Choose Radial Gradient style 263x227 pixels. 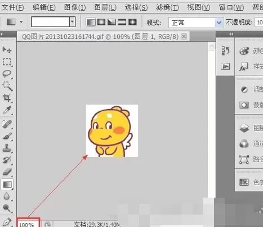click(x=101, y=22)
